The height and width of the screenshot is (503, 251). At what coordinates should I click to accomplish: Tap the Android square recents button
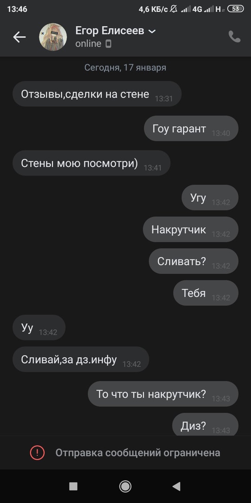(x=73, y=486)
